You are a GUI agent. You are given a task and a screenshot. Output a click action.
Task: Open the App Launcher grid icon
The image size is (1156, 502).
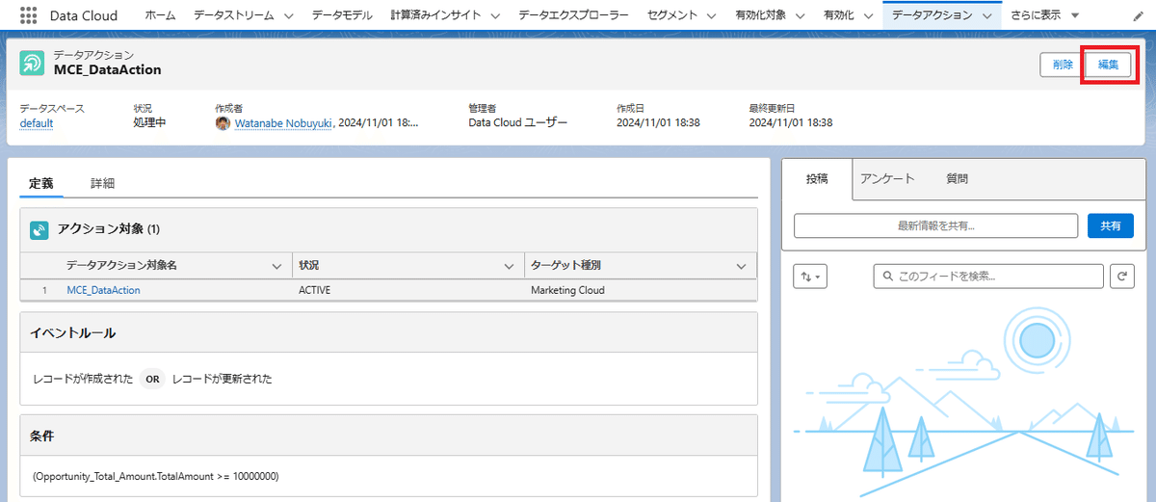(29, 15)
